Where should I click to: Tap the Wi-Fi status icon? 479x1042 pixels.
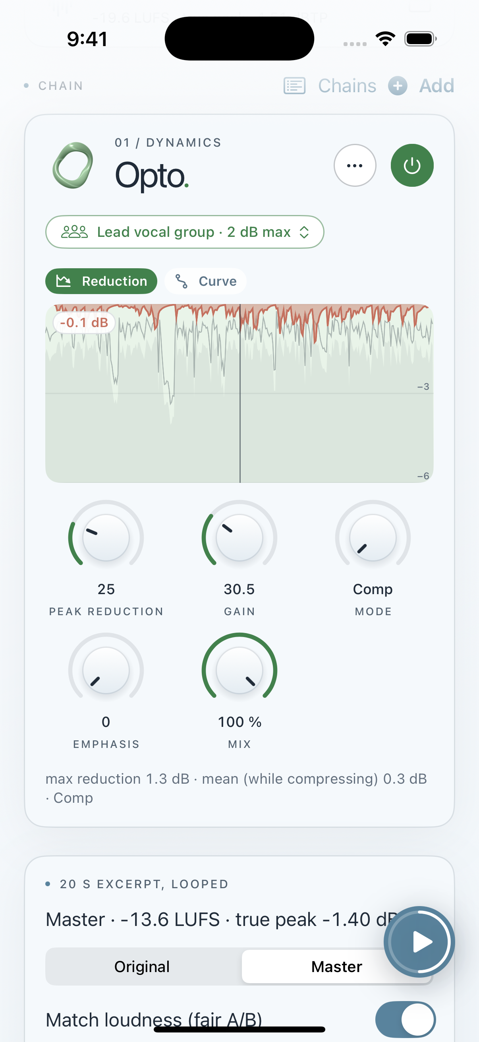point(385,39)
